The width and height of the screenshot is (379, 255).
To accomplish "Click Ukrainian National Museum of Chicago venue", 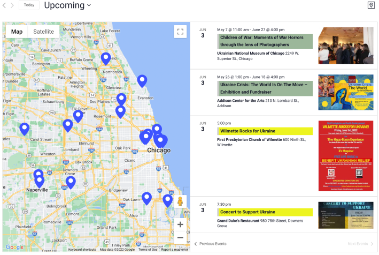I will coord(250,53).
